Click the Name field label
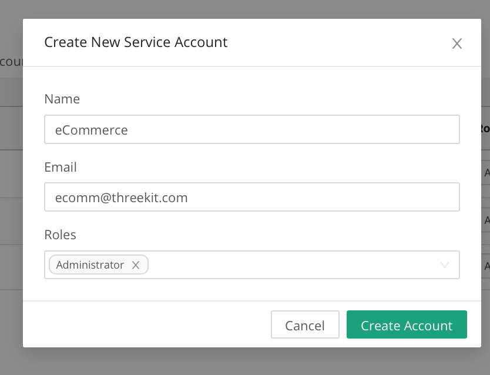Image resolution: width=490 pixels, height=375 pixels. 62,99
